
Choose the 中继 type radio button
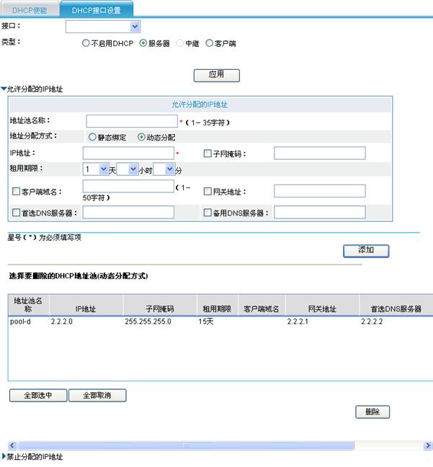(x=179, y=43)
